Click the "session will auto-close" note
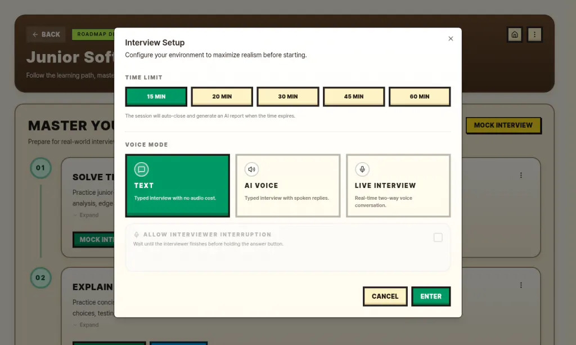Screen dimensions: 576x345 210,116
